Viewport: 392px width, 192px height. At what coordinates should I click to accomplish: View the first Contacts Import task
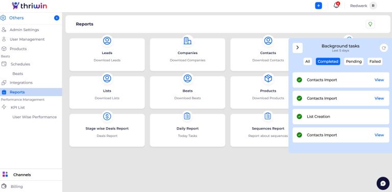click(x=379, y=80)
